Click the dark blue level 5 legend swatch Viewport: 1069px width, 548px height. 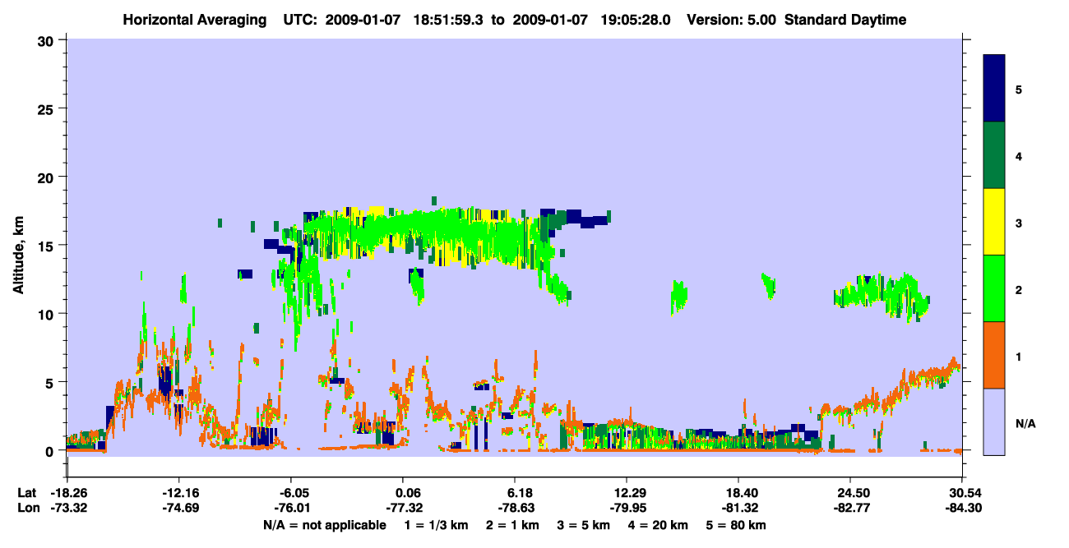click(994, 89)
